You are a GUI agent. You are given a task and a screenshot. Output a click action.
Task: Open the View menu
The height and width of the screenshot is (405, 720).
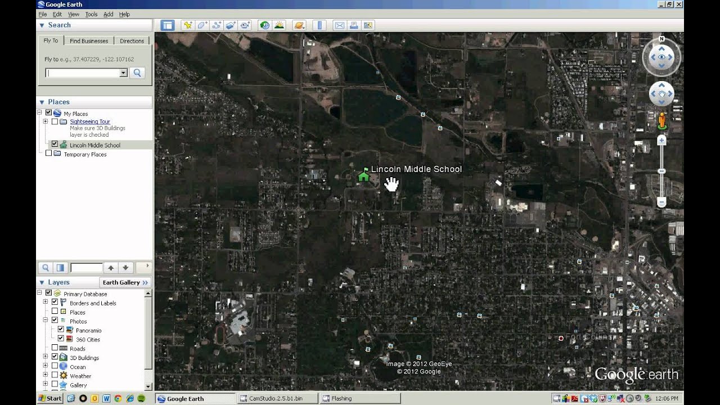pos(74,14)
